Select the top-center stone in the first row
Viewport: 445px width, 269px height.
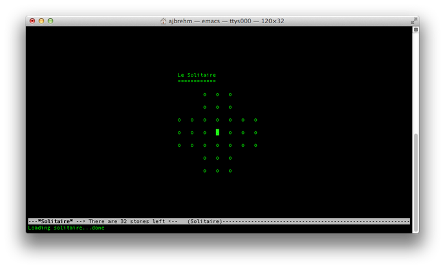click(217, 94)
